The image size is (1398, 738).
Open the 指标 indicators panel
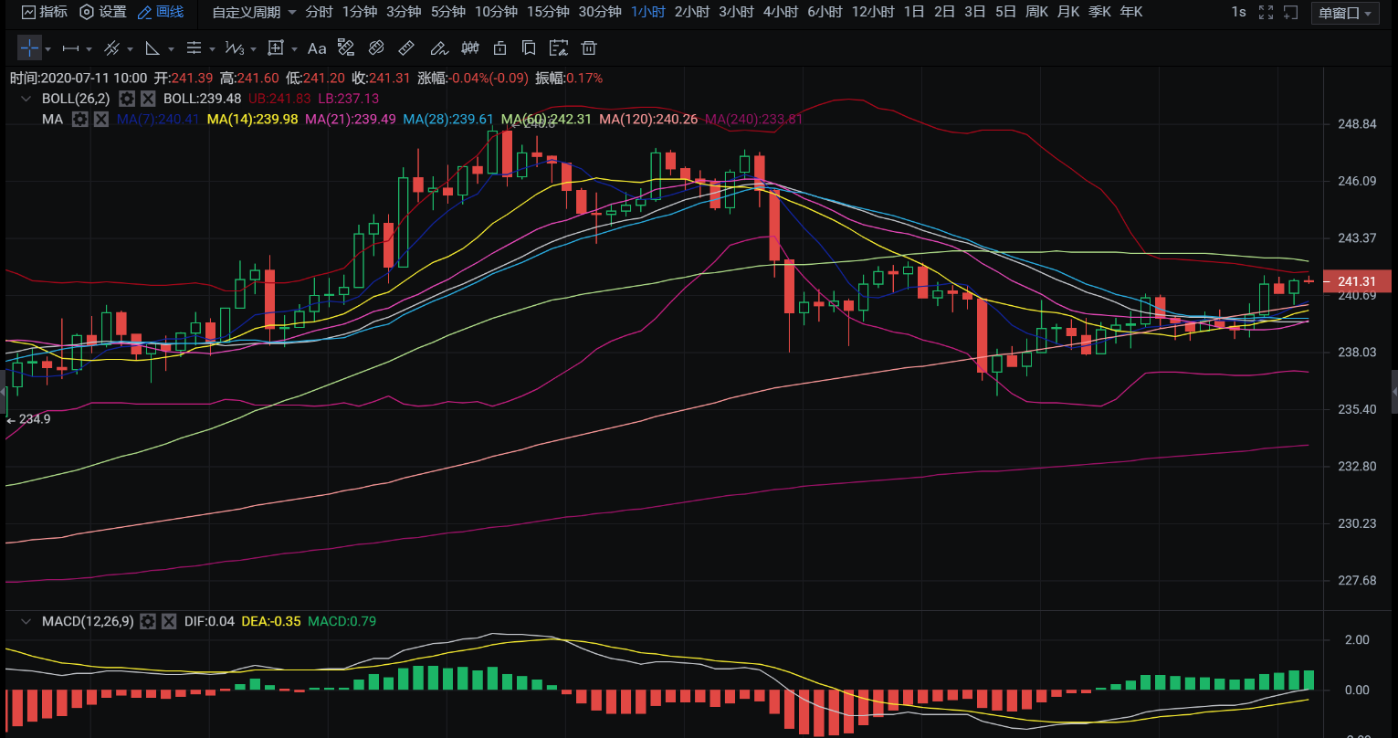[x=44, y=12]
